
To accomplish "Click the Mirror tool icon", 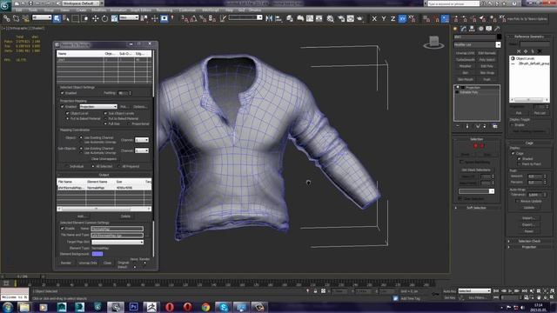I will coord(269,18).
